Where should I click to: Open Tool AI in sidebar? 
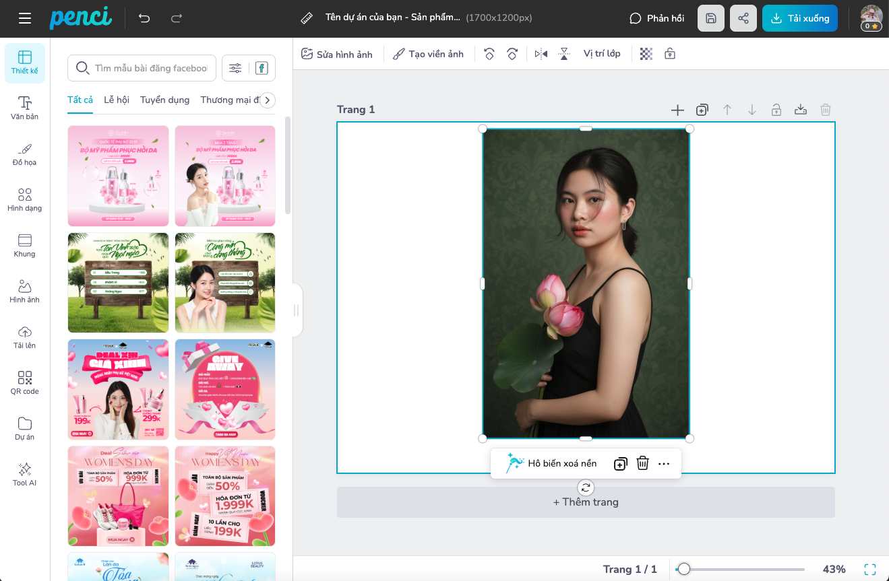[x=25, y=474]
